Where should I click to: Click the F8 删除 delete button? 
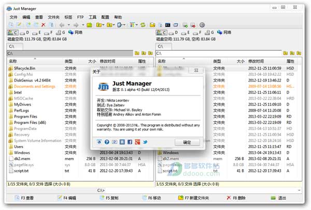pos(236,198)
